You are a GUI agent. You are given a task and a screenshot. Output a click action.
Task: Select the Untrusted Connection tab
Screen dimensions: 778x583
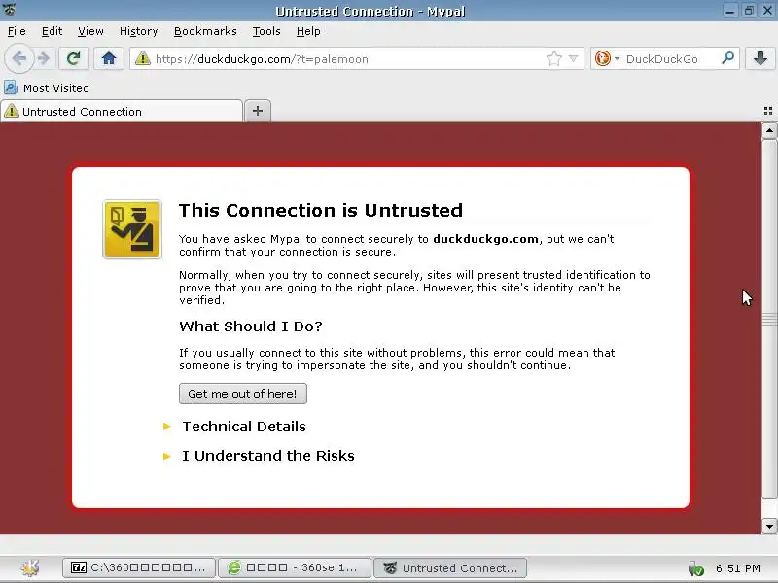122,111
